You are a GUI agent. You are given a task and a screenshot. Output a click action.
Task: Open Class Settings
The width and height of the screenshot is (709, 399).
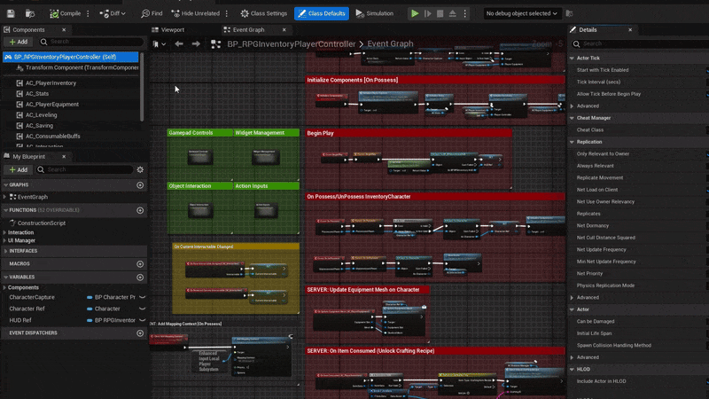pos(265,13)
